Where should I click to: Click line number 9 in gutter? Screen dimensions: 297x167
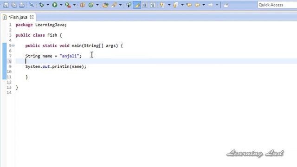(x=10, y=66)
